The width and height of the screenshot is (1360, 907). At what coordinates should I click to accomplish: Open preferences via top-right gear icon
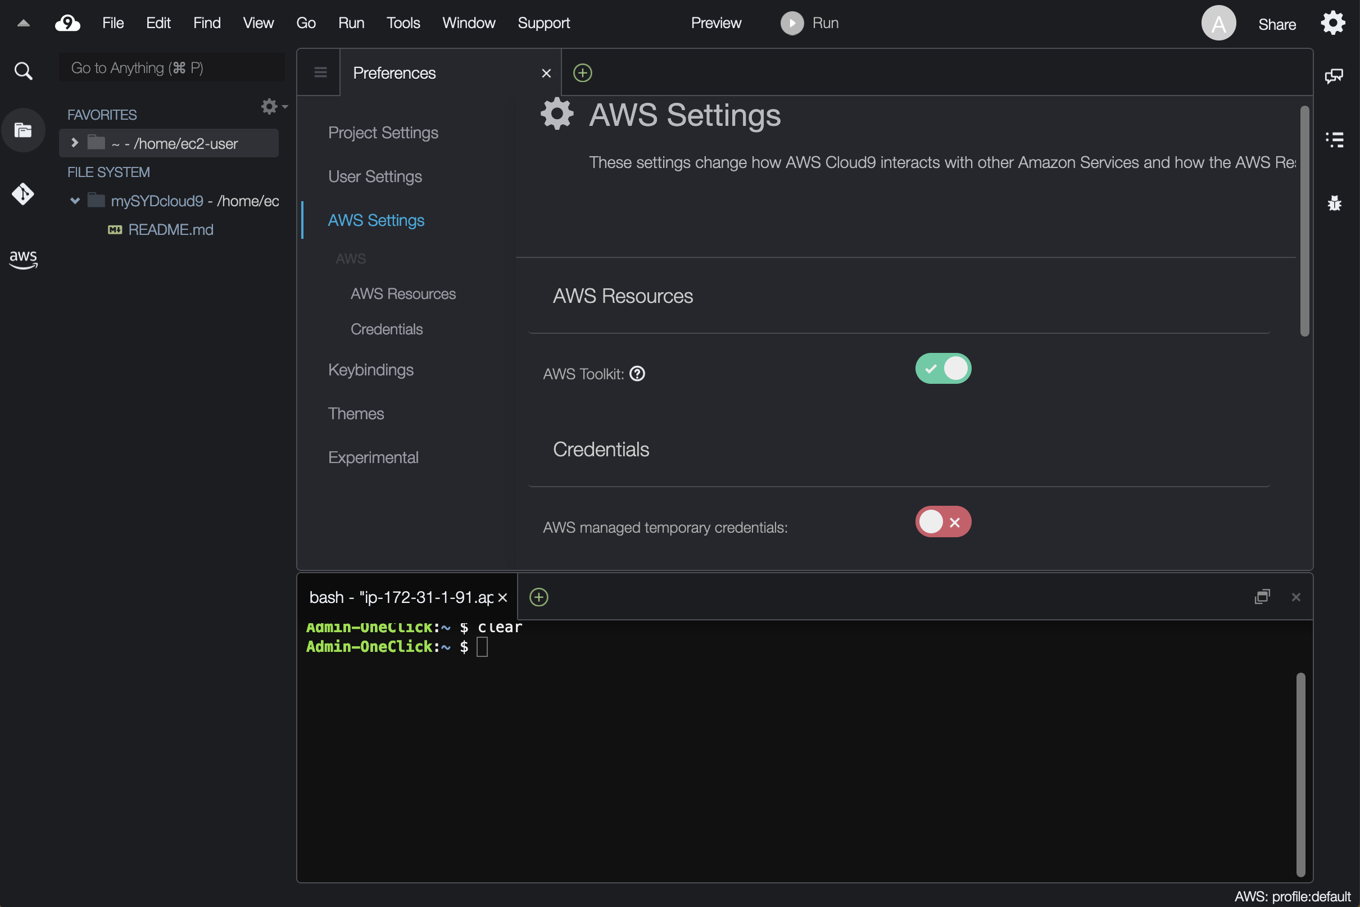(x=1333, y=23)
